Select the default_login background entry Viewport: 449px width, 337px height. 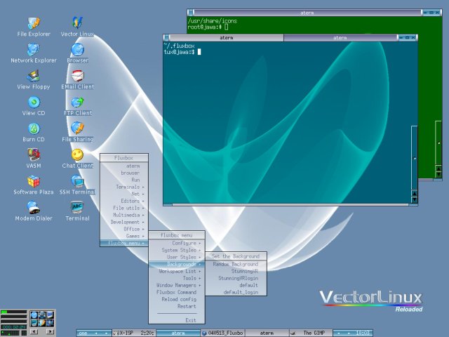(x=236, y=292)
